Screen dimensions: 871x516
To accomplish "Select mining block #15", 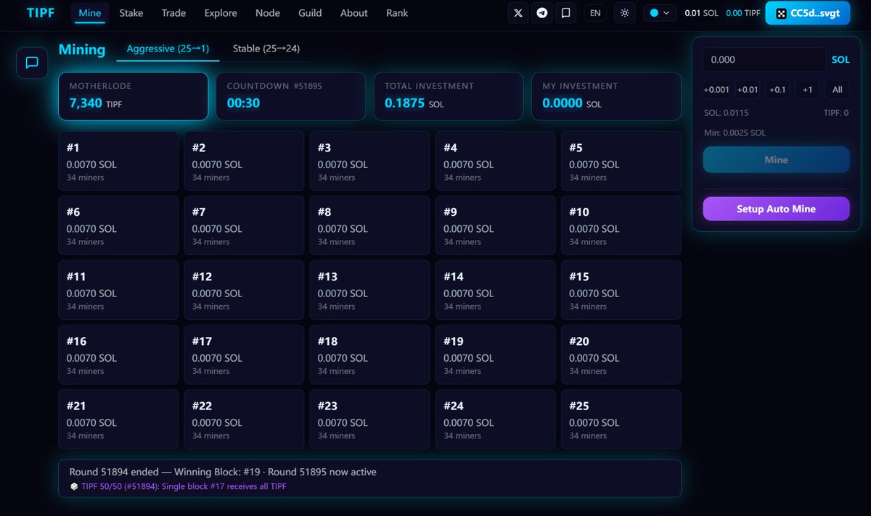I will [621, 290].
